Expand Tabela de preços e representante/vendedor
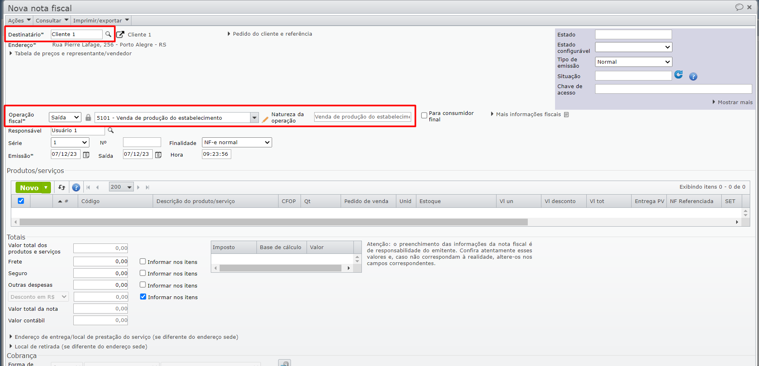Viewport: 759px width, 366px height. pos(71,54)
